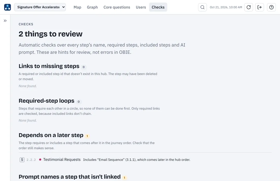
Task: Click the S badge on Testimonial Requests row
Action: coord(22,160)
